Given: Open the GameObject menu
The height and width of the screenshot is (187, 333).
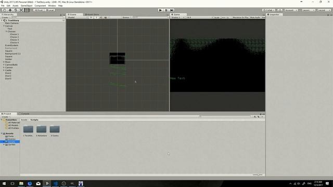Looking at the screenshot, I should [27, 6].
